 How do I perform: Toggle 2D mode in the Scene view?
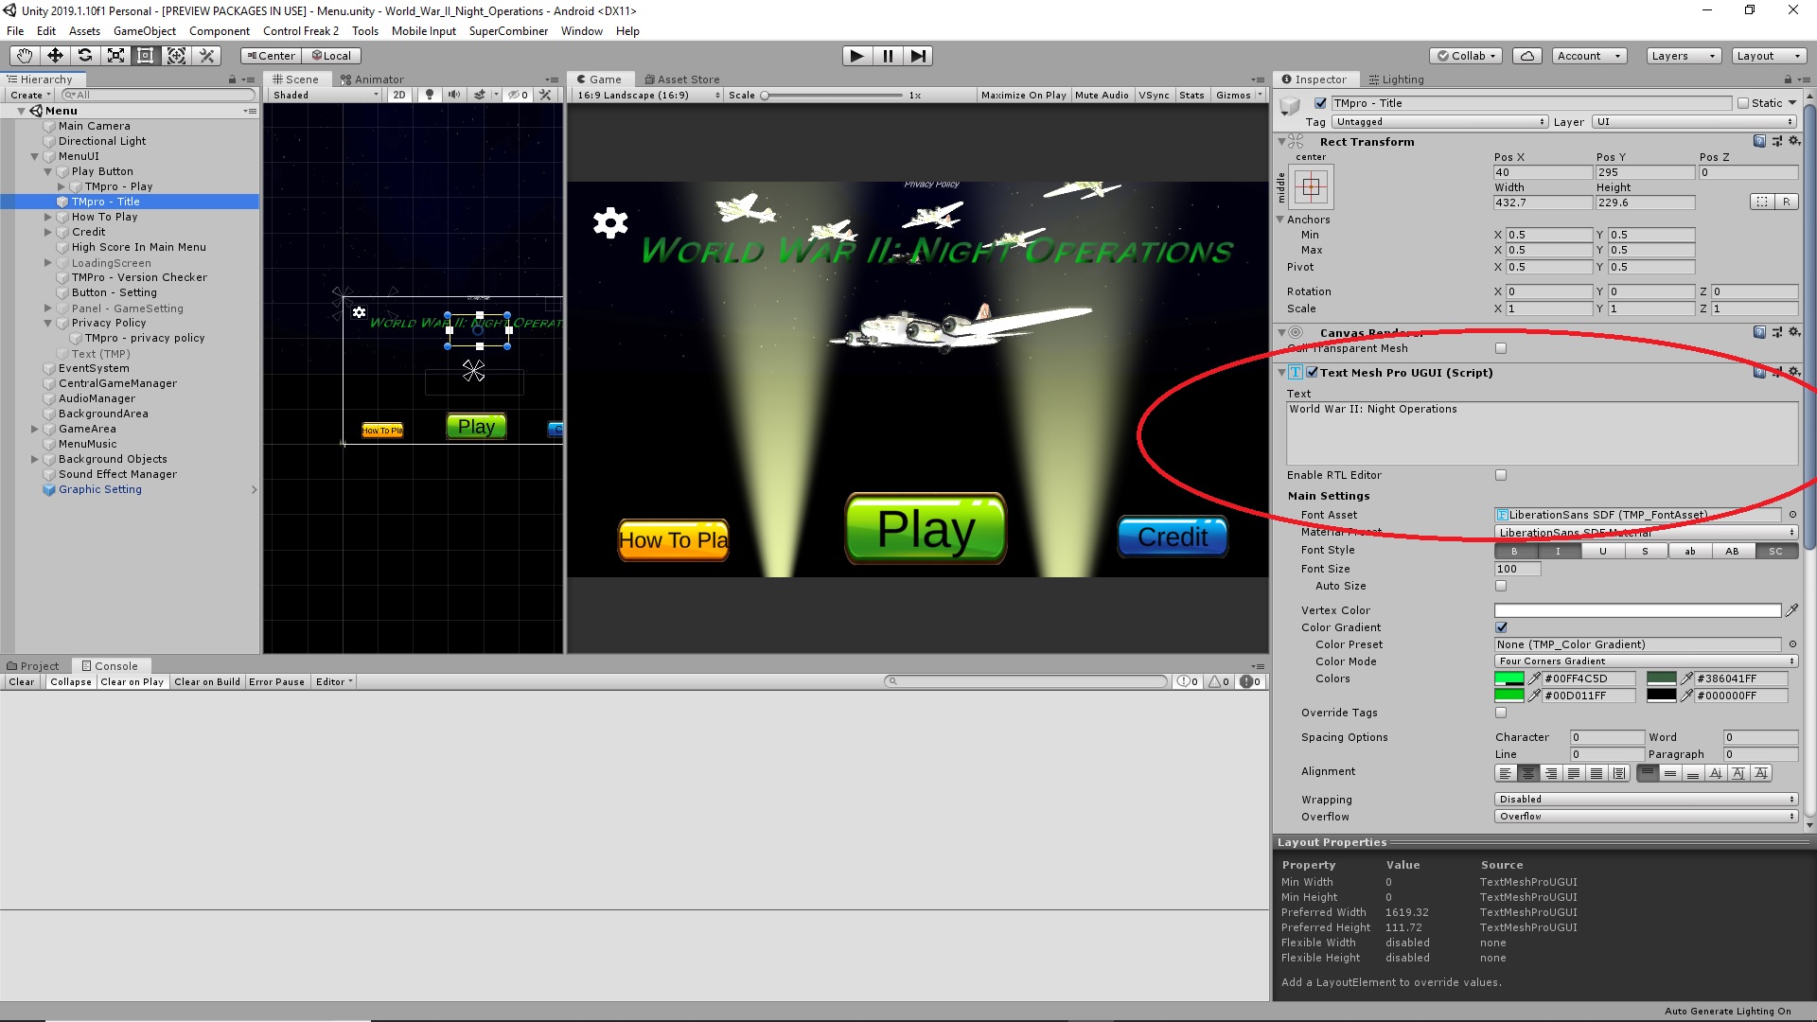tap(399, 95)
